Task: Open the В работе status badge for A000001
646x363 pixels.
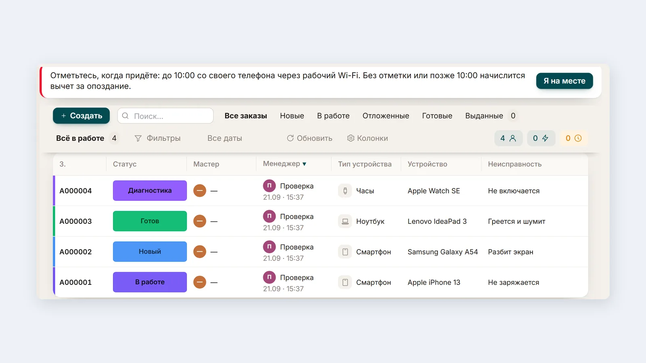Action: (150, 282)
